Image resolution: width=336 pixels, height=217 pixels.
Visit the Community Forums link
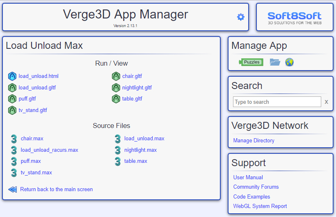click(256, 187)
